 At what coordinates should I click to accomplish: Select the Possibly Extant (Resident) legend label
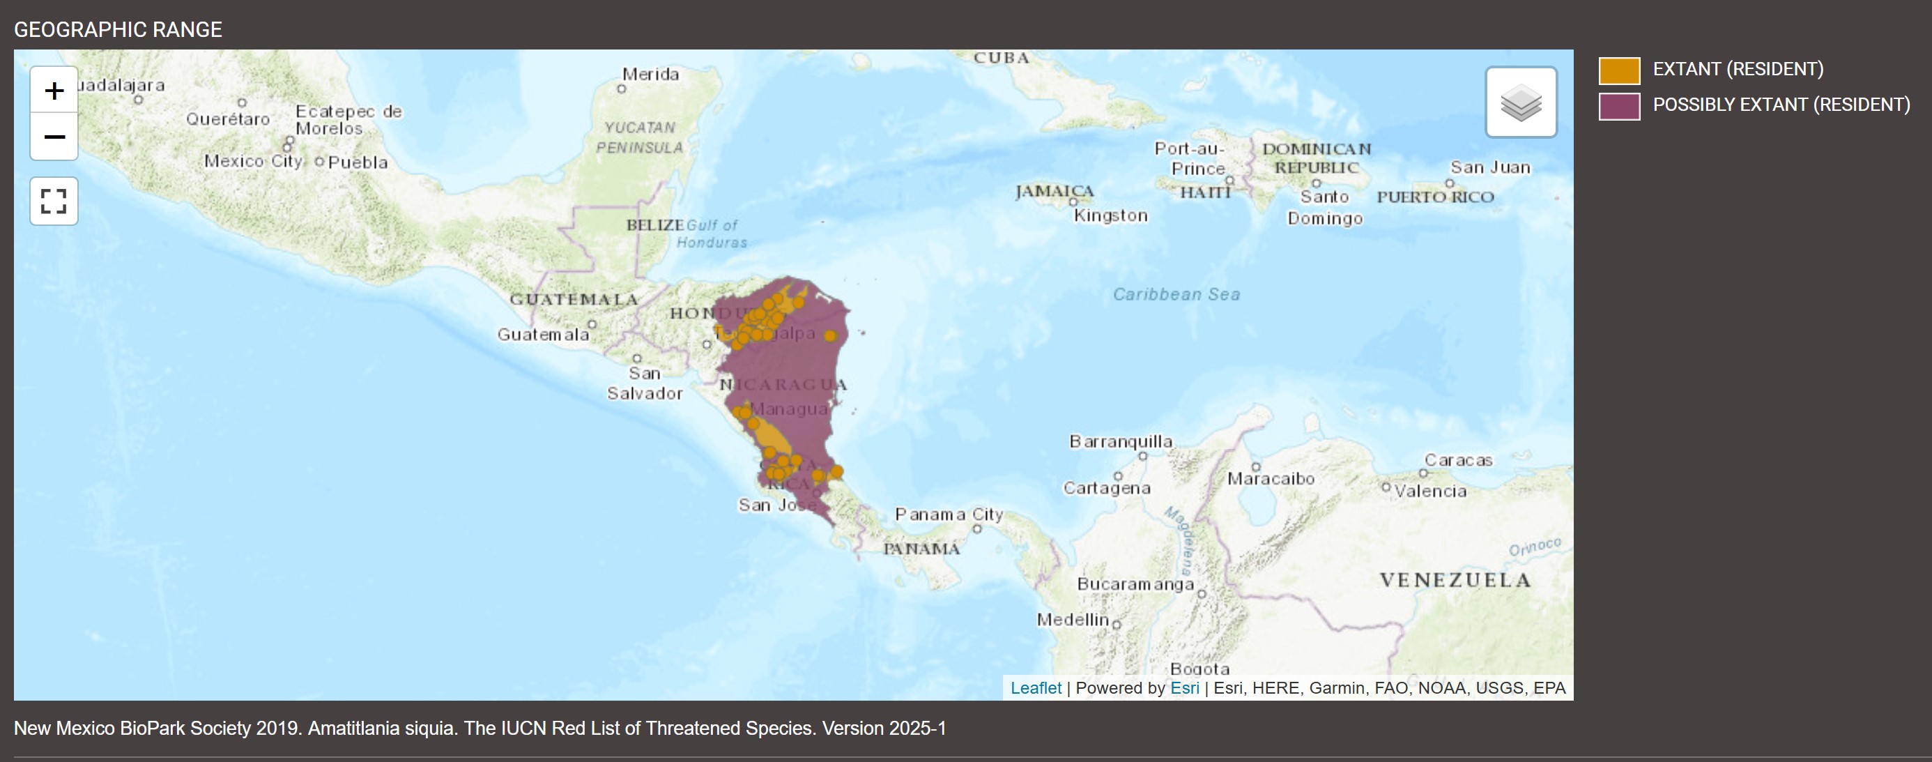coord(1781,105)
